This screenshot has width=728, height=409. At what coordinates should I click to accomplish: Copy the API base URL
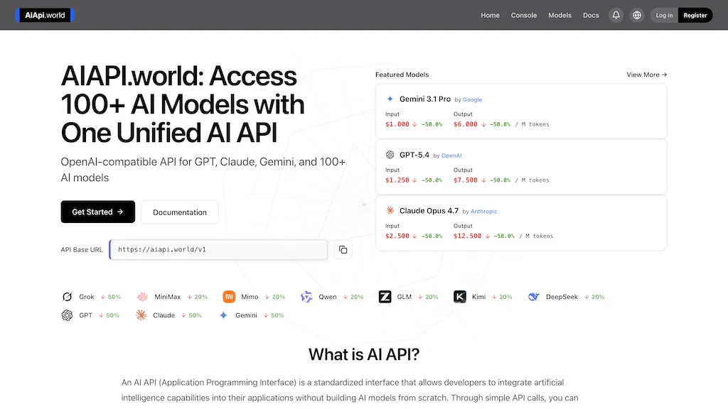[343, 249]
